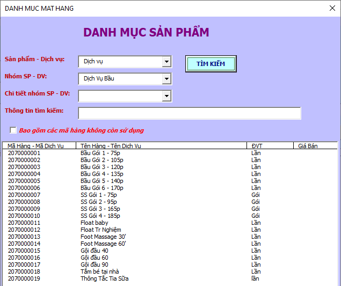Open the Nhóm SP - DV dropdown arrow
Viewport: 341px width, 286px height.
(166, 79)
